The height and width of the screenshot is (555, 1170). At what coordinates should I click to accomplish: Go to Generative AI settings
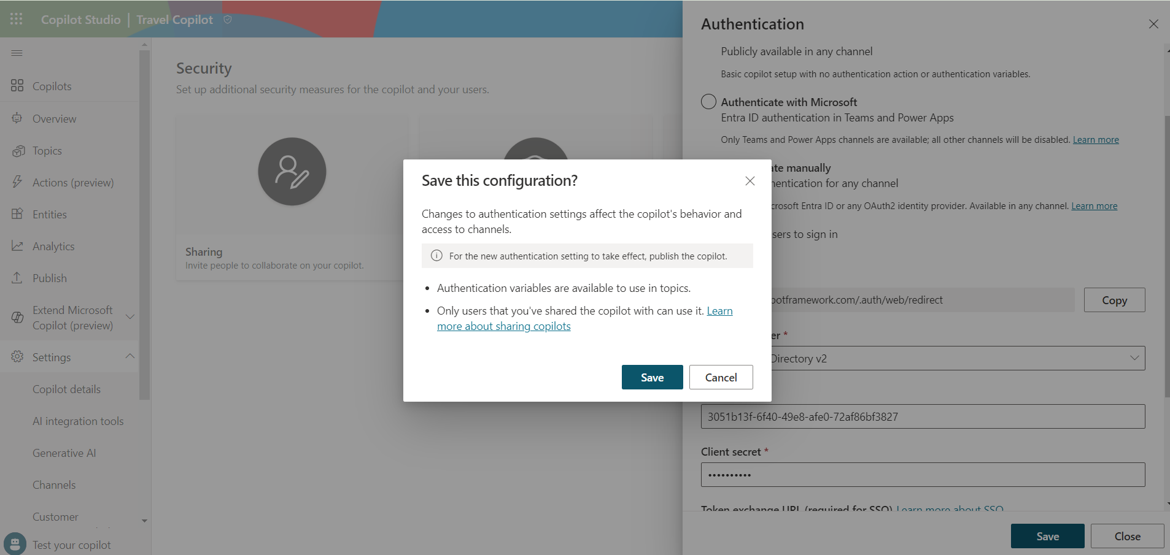click(x=64, y=453)
